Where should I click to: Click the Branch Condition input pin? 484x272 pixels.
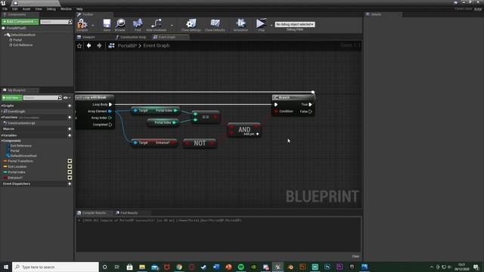coord(276,111)
